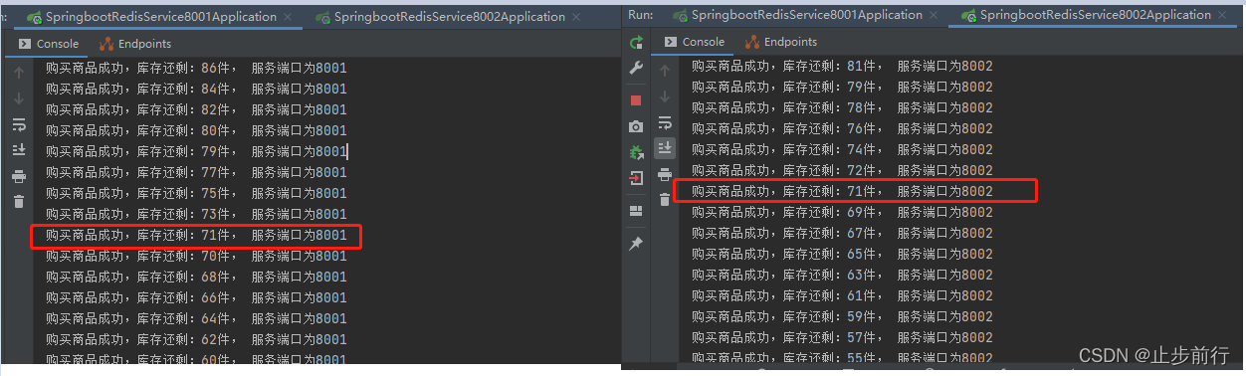
Task: Click log line '库存还剩: 69件' port 8002
Action: tap(842, 212)
